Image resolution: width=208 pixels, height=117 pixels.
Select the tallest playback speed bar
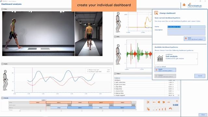(x=165, y=109)
